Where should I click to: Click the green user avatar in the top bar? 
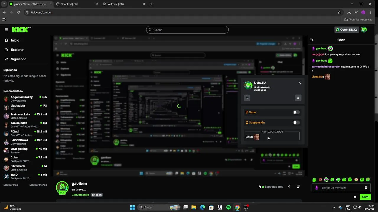coord(364,30)
